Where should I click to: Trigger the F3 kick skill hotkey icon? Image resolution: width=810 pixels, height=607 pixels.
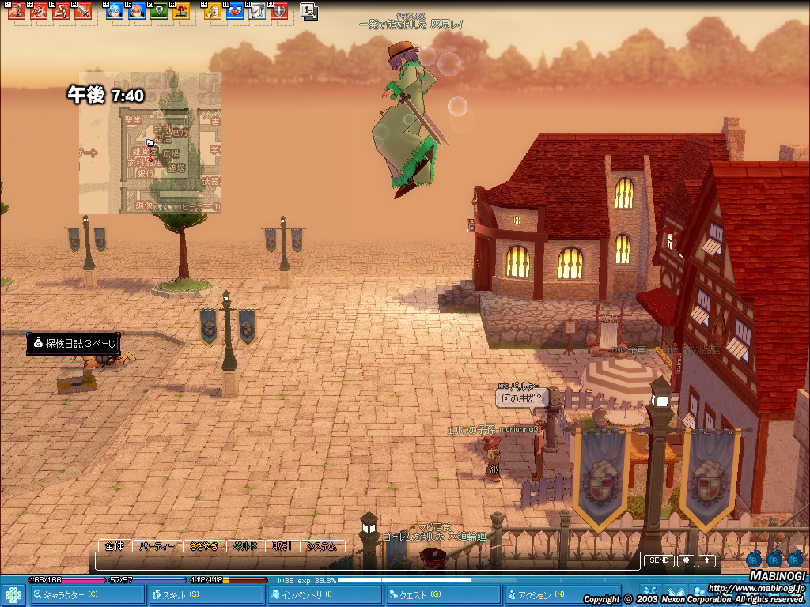pyautogui.click(x=61, y=11)
